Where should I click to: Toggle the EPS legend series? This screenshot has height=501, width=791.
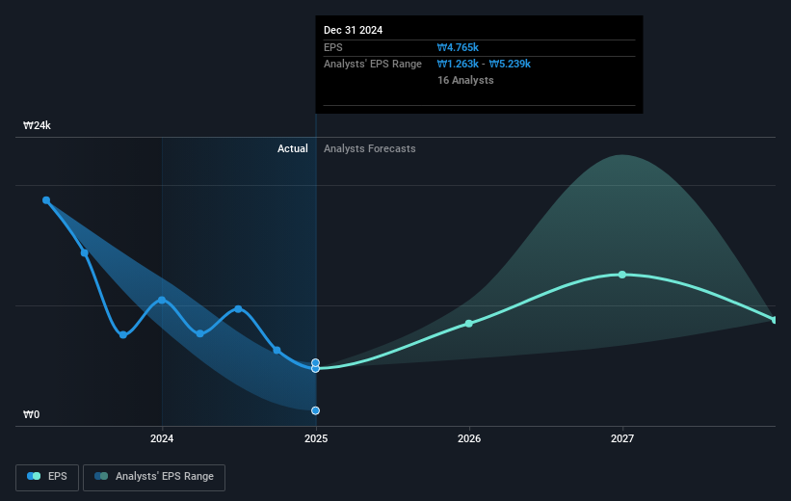click(47, 477)
